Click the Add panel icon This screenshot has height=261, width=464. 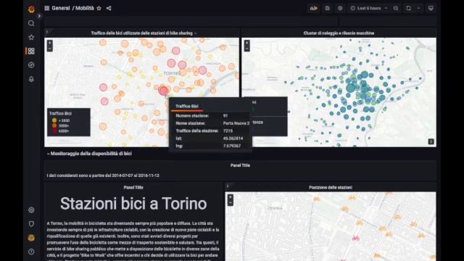click(314, 8)
